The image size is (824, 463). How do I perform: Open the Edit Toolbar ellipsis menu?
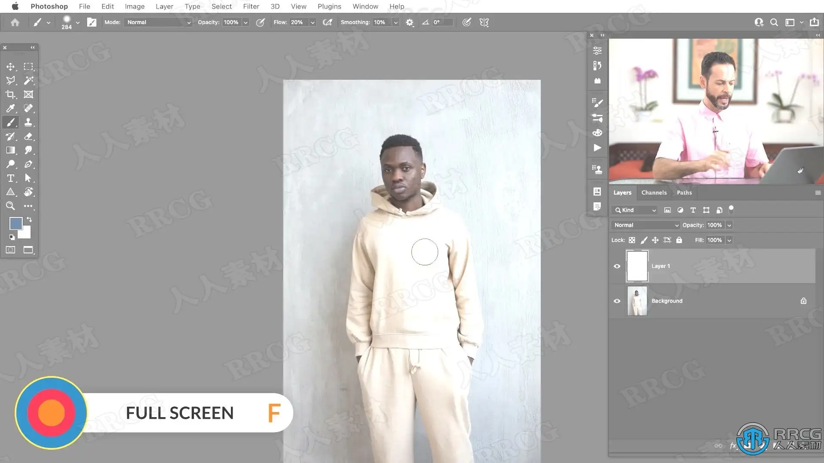tap(28, 206)
